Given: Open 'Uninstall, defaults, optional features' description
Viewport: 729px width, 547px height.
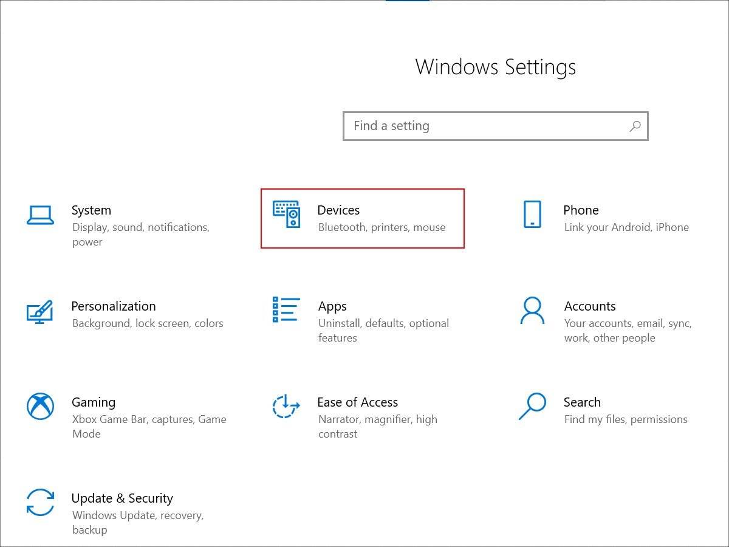Looking at the screenshot, I should (x=383, y=331).
